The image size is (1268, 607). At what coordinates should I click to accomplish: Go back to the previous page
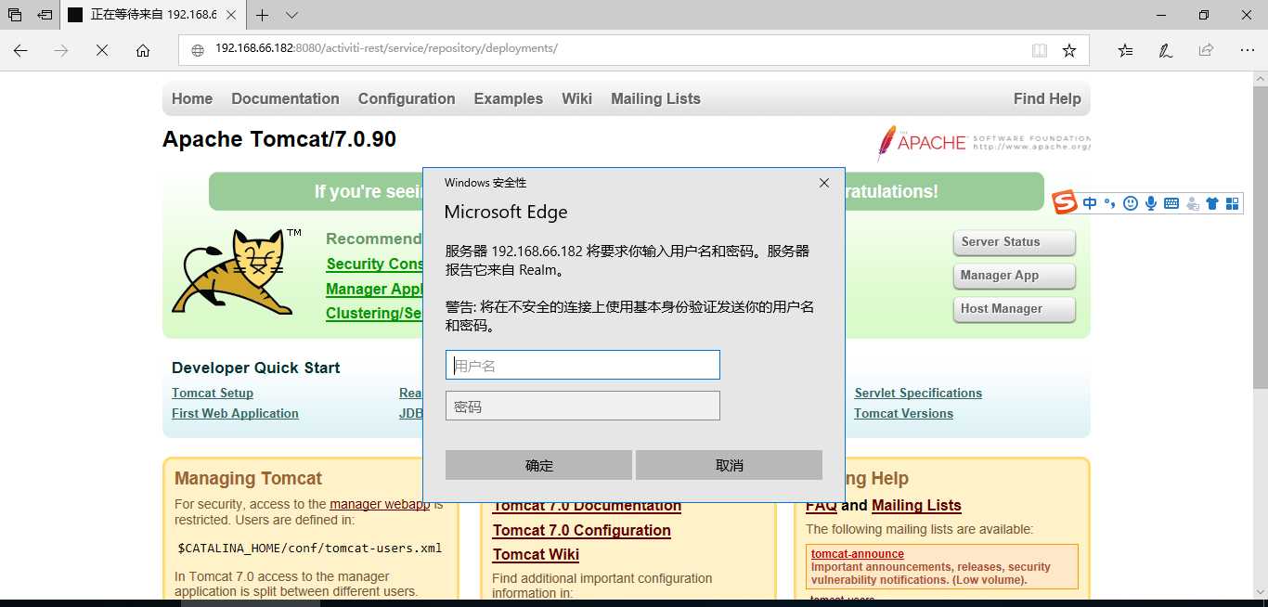point(20,50)
